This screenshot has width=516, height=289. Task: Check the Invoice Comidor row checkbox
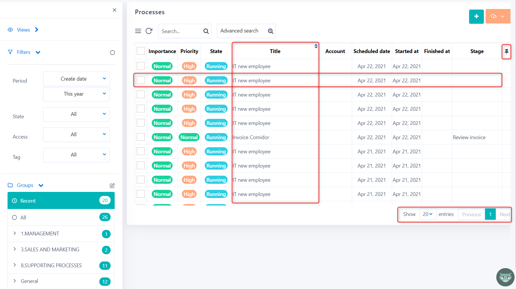click(x=141, y=137)
